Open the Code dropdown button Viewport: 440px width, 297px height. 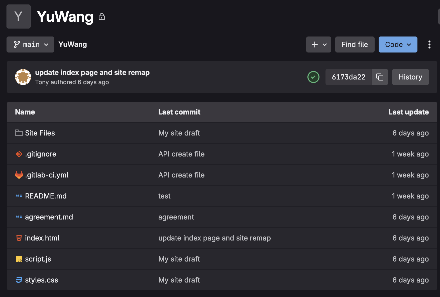[398, 44]
